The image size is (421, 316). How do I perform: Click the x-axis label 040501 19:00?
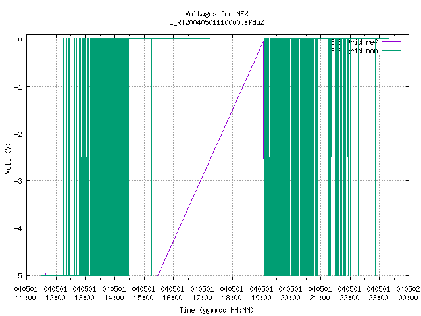[x=261, y=294]
